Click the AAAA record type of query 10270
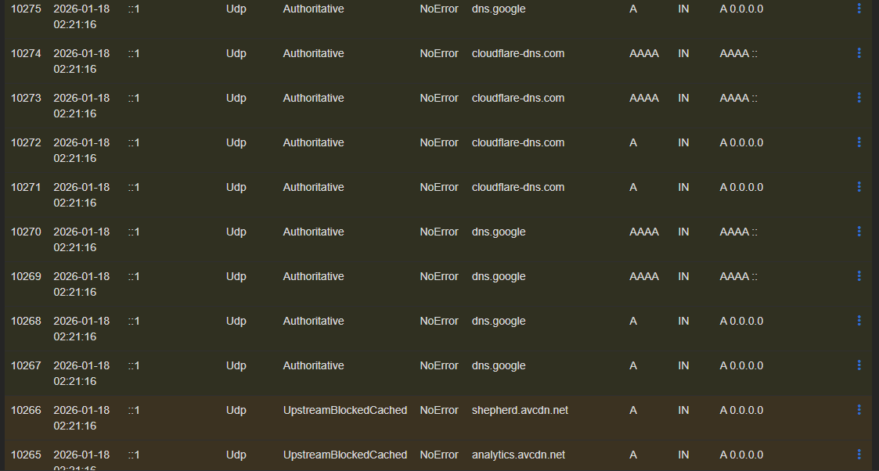Image resolution: width=879 pixels, height=471 pixels. pyautogui.click(x=643, y=231)
